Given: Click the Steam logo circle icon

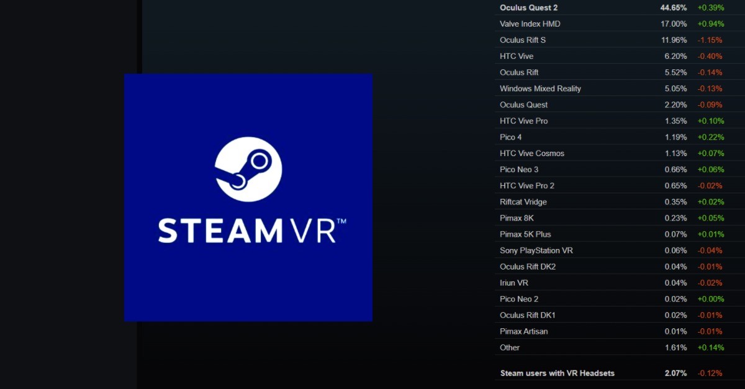Looking at the screenshot, I should point(248,170).
